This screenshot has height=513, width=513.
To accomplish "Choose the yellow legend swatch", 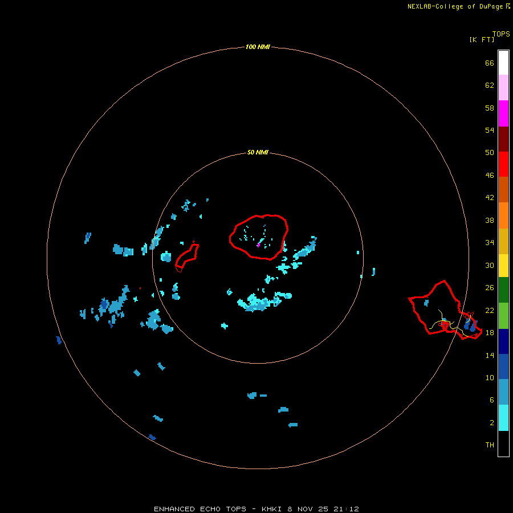I will pyautogui.click(x=503, y=266).
